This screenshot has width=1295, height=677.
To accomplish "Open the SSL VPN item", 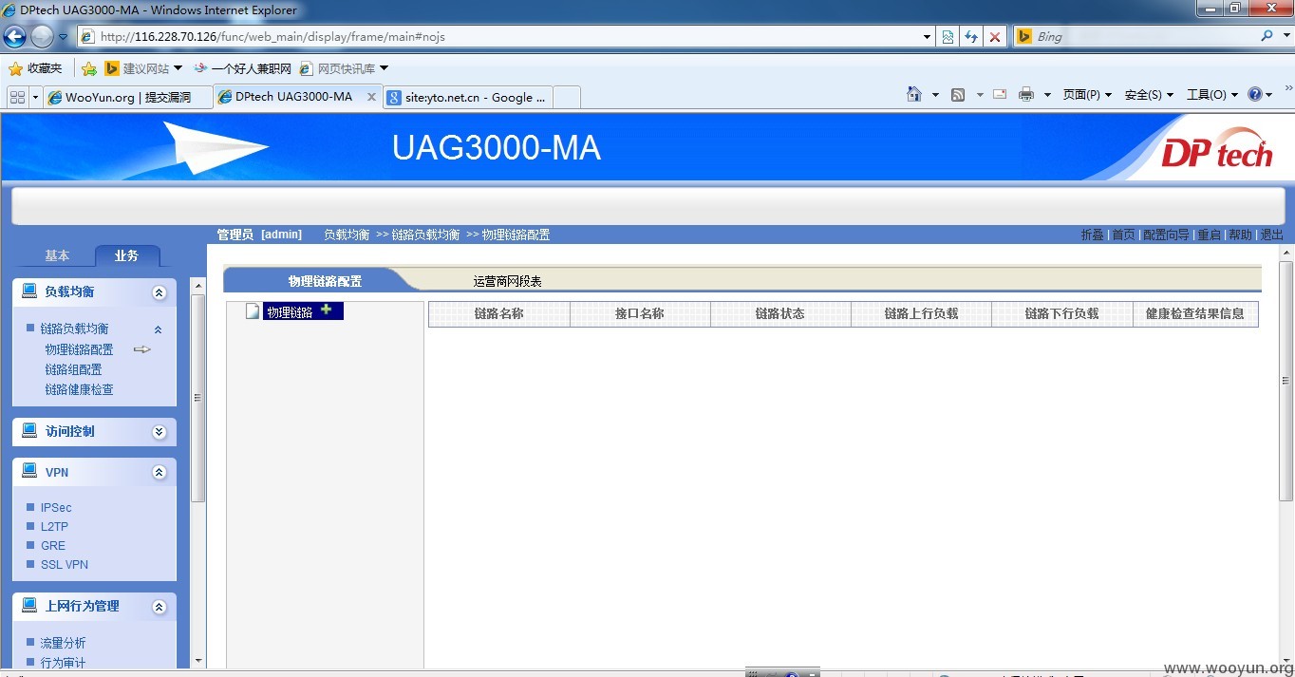I will (65, 565).
